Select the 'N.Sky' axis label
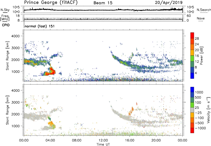 [x=5, y=10]
